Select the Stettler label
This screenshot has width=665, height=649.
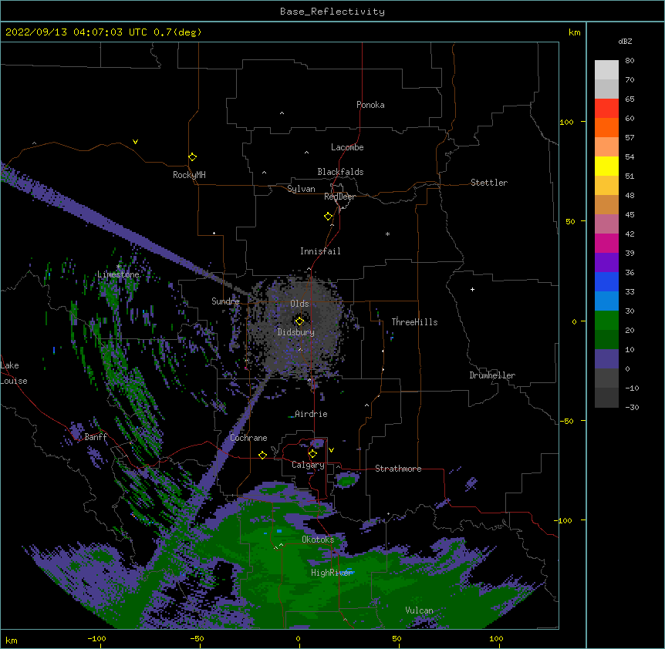tap(489, 183)
